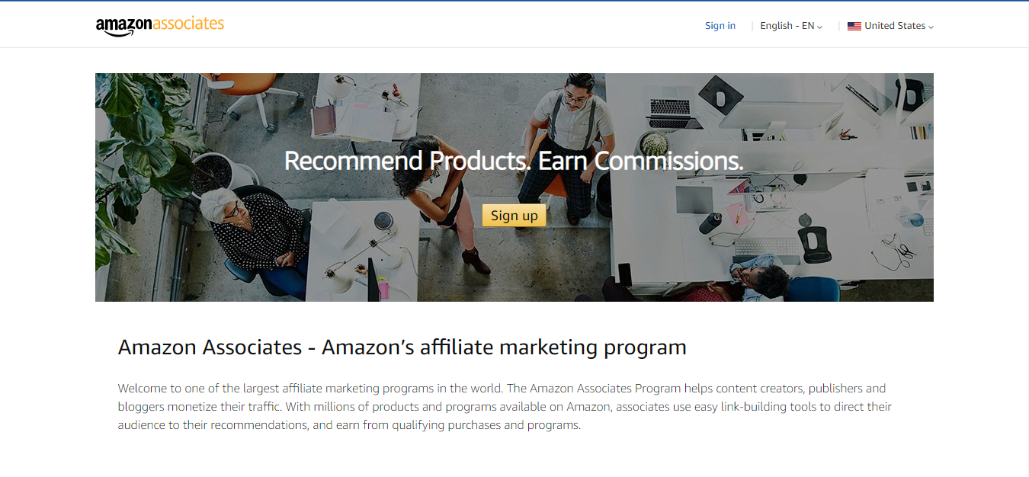Click the "Recommend Products. Earn Commissions." banner headline
The height and width of the screenshot is (477, 1029).
point(514,161)
